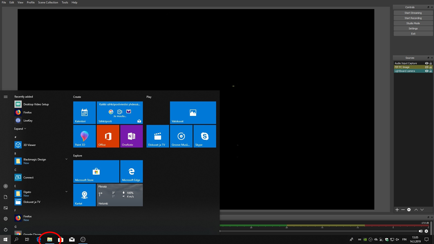Open Pictures icon in Start sidebar
The width and height of the screenshot is (434, 244).
click(5, 208)
